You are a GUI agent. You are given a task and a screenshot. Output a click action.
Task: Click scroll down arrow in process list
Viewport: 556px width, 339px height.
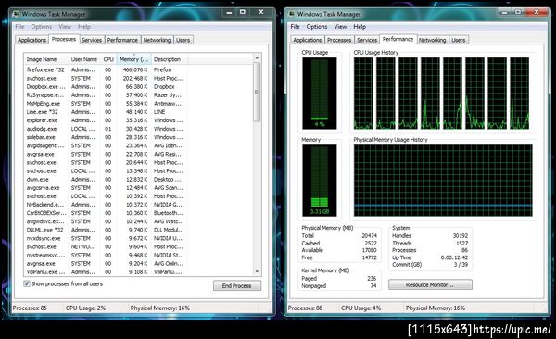pos(257,271)
